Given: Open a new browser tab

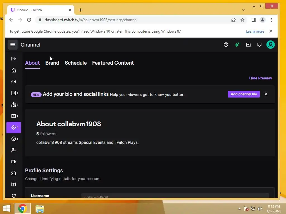Looking at the screenshot, I should point(80,10).
